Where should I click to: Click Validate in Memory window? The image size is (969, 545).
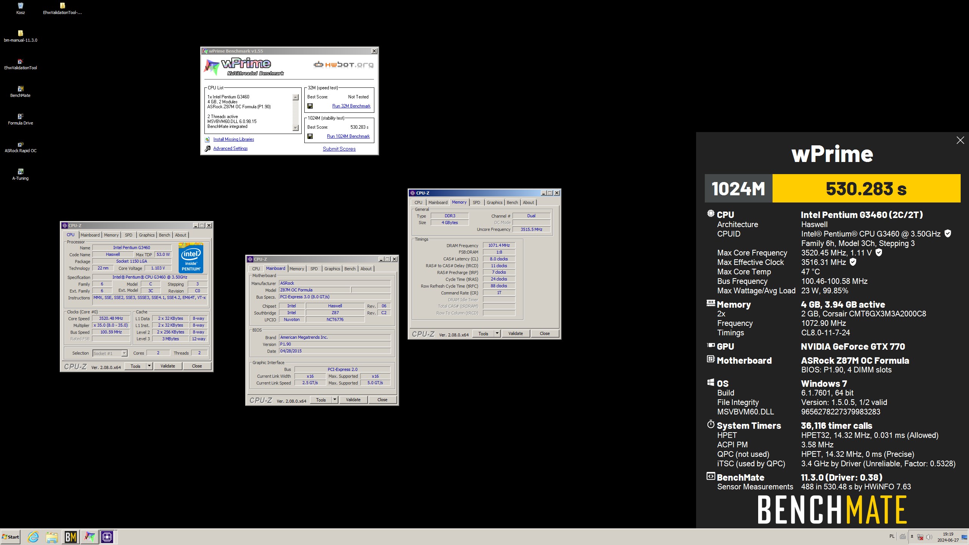point(516,333)
